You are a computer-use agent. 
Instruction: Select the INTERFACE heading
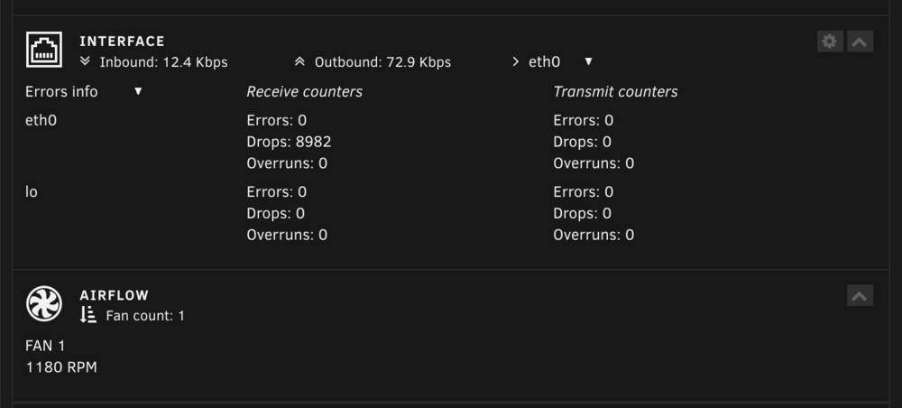coord(122,42)
